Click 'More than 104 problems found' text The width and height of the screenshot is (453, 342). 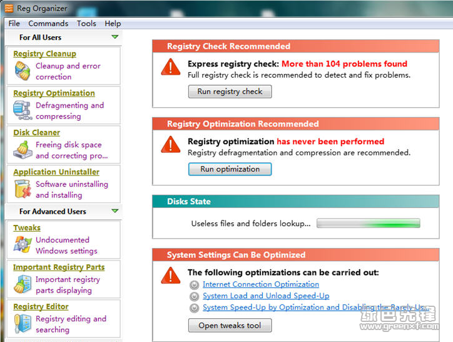coord(344,64)
